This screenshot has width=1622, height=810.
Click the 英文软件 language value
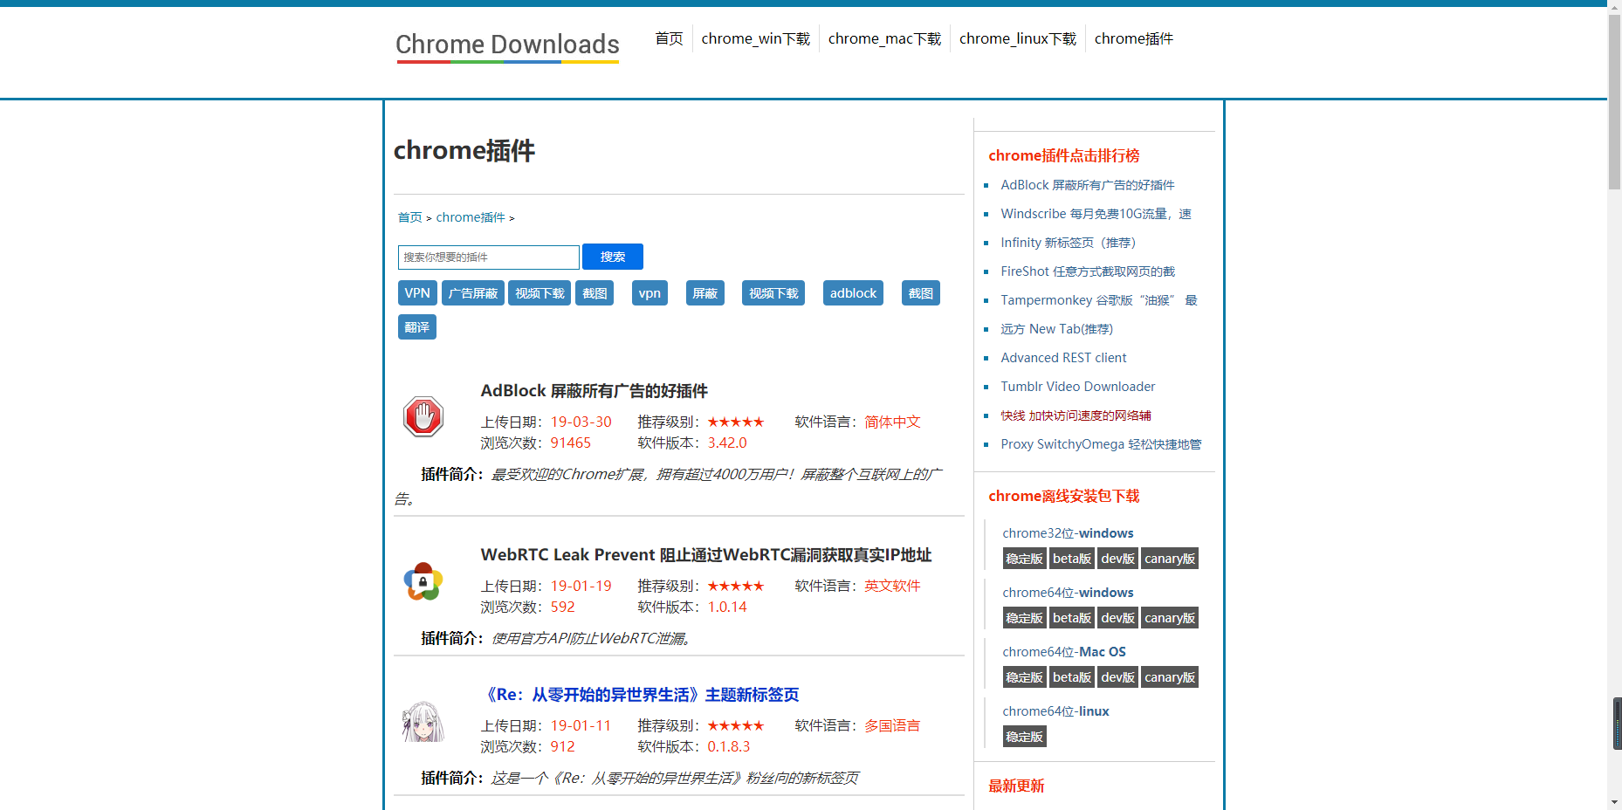(x=893, y=587)
